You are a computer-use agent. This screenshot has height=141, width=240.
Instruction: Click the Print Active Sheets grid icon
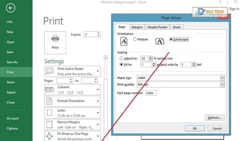pyautogui.click(x=49, y=71)
